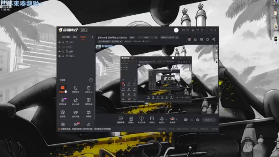
Task: Open the 房管助手 tool
Action: (75, 89)
